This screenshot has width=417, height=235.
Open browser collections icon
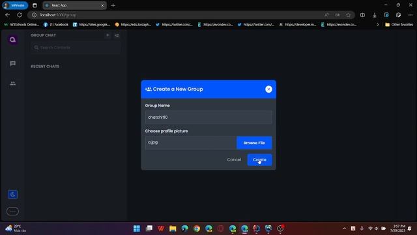(x=386, y=15)
